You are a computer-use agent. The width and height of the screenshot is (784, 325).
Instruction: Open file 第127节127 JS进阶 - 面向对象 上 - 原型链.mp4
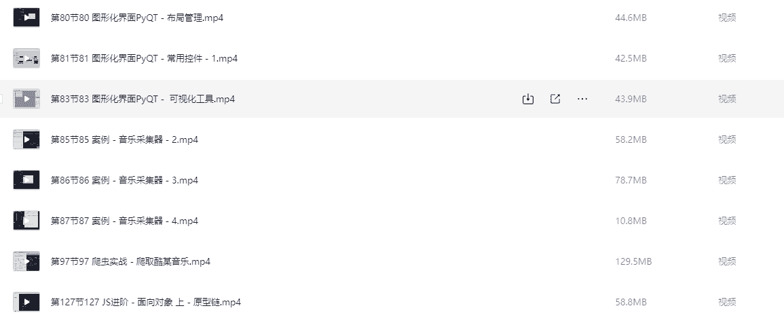point(146,302)
